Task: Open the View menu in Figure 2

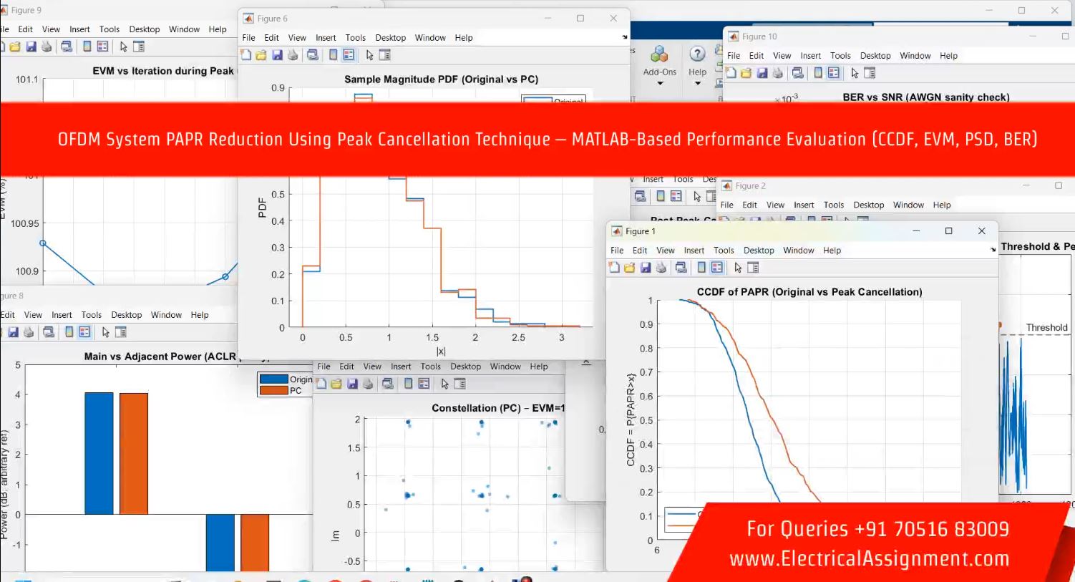Action: click(775, 205)
